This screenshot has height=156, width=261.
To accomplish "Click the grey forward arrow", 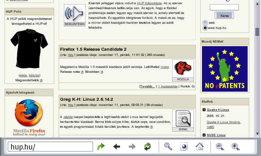I will coord(132,147).
